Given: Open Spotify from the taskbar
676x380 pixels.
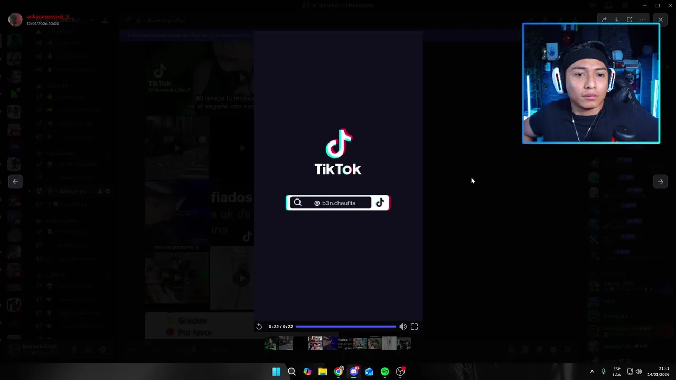Looking at the screenshot, I should (x=385, y=372).
